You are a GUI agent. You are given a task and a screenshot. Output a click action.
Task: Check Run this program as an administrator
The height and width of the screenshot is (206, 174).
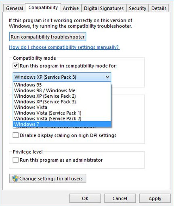pyautogui.click(x=16, y=160)
